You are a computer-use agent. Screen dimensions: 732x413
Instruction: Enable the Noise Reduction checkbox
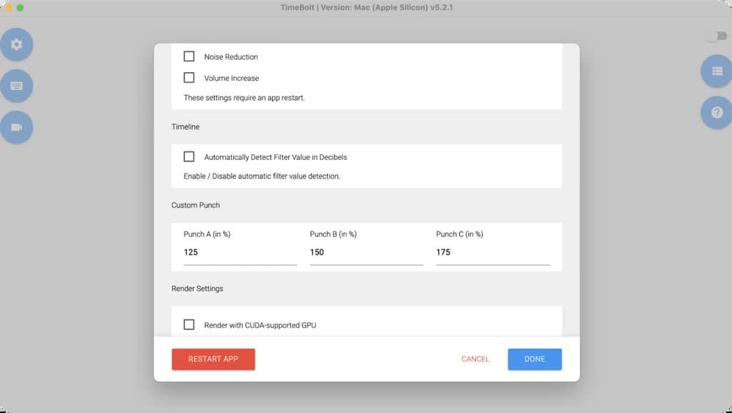tap(189, 56)
